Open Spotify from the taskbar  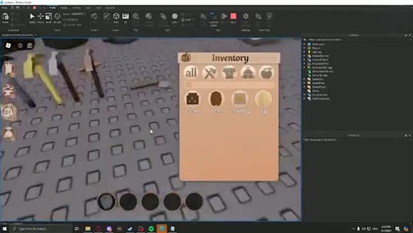tap(151, 229)
